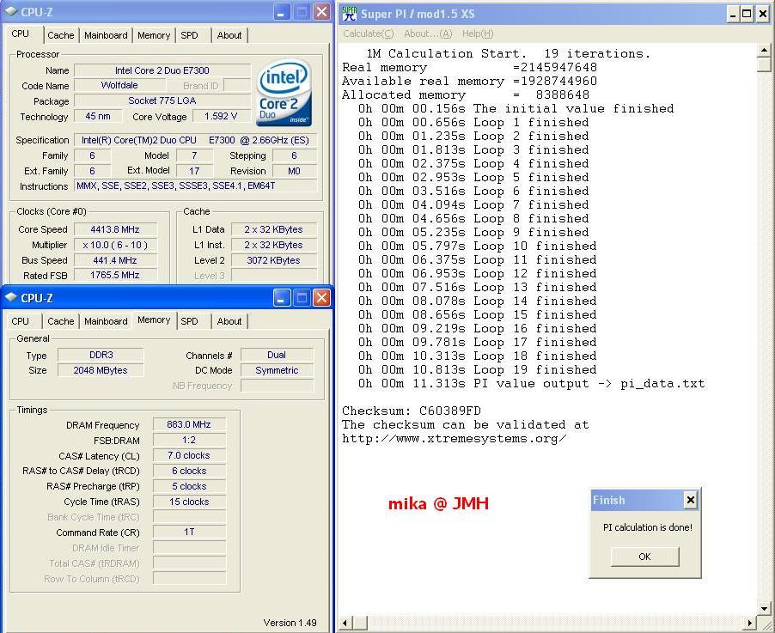The height and width of the screenshot is (633, 775).
Task: Click the Super PI vertical scroll down arrow
Action: pos(764,609)
